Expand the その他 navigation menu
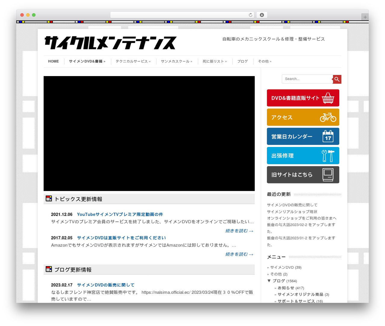 (x=265, y=61)
